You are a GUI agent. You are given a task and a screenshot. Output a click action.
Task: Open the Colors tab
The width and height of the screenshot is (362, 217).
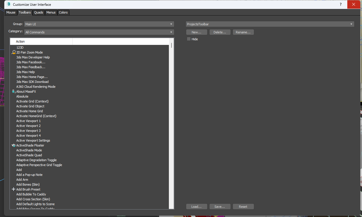63,12
